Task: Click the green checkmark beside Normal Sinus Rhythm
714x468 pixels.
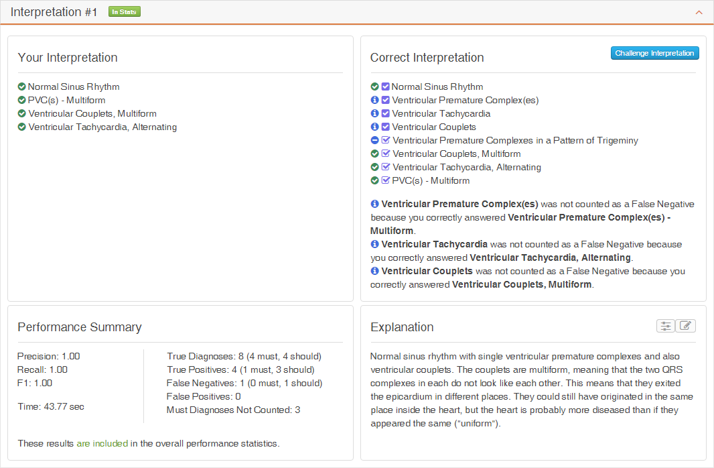Action: pyautogui.click(x=375, y=86)
